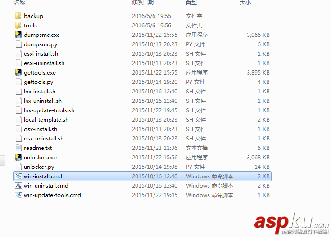Select the gettools.exe application icon
The image size is (331, 237).
tap(18, 72)
